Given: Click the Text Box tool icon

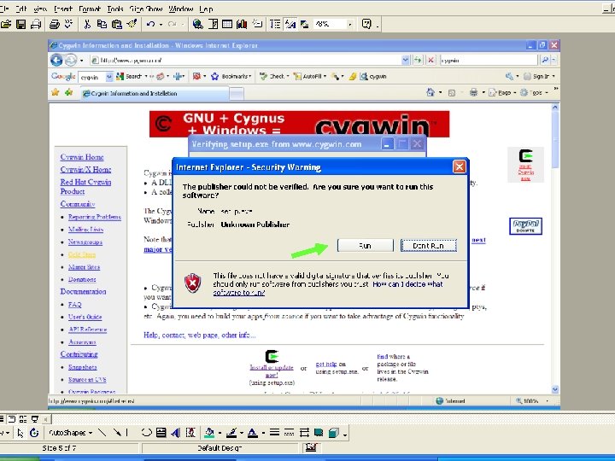Looking at the screenshot, I should click(161, 432).
